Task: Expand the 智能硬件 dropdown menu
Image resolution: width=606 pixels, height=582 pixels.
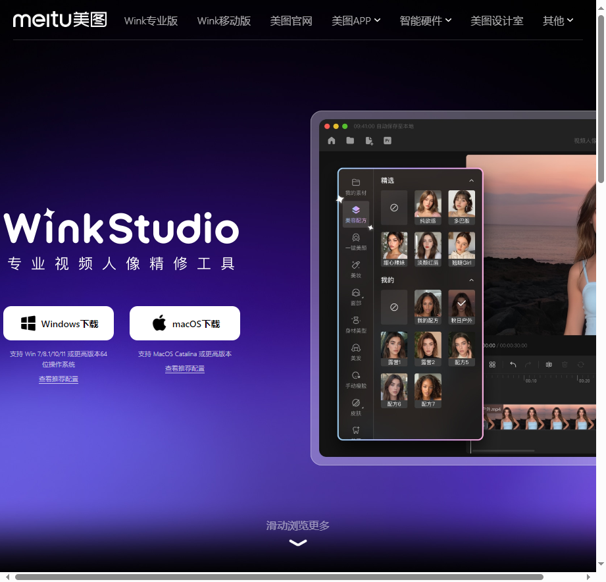Action: tap(425, 20)
